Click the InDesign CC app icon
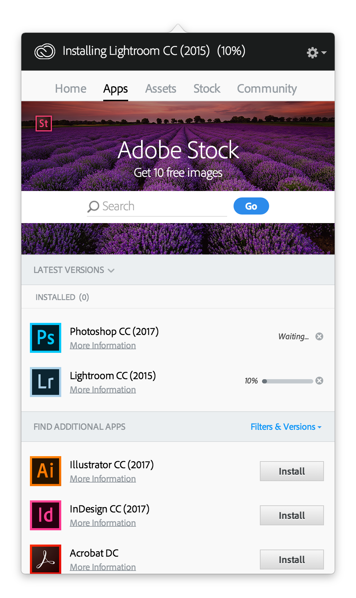 [46, 515]
